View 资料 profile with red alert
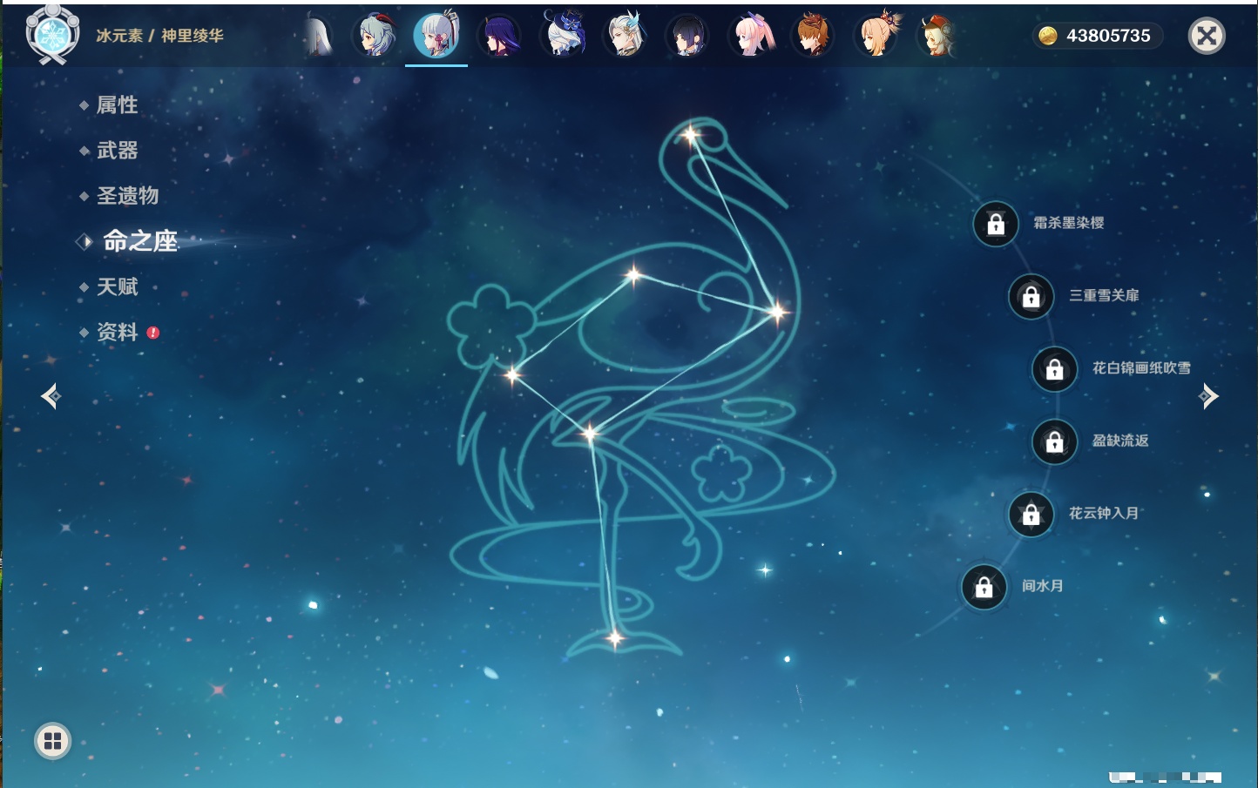This screenshot has height=788, width=1258. click(x=117, y=332)
